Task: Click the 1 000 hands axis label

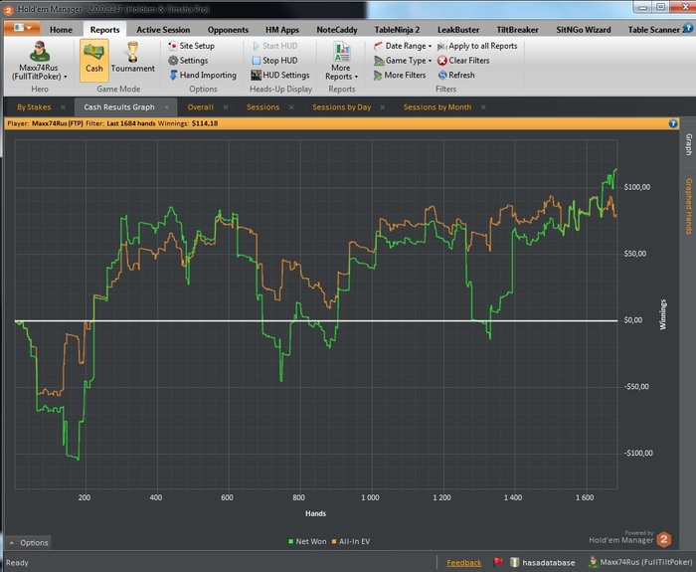Action: [370, 497]
